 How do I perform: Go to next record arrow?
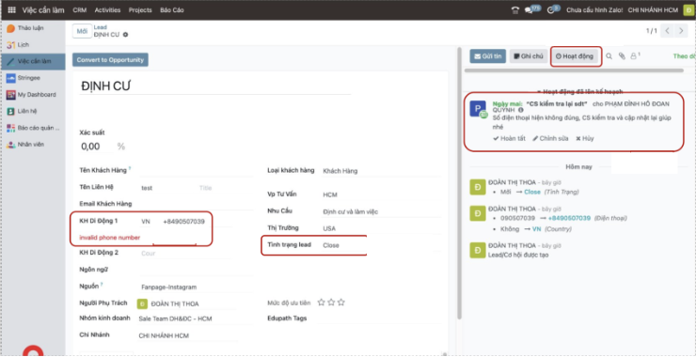(x=681, y=31)
